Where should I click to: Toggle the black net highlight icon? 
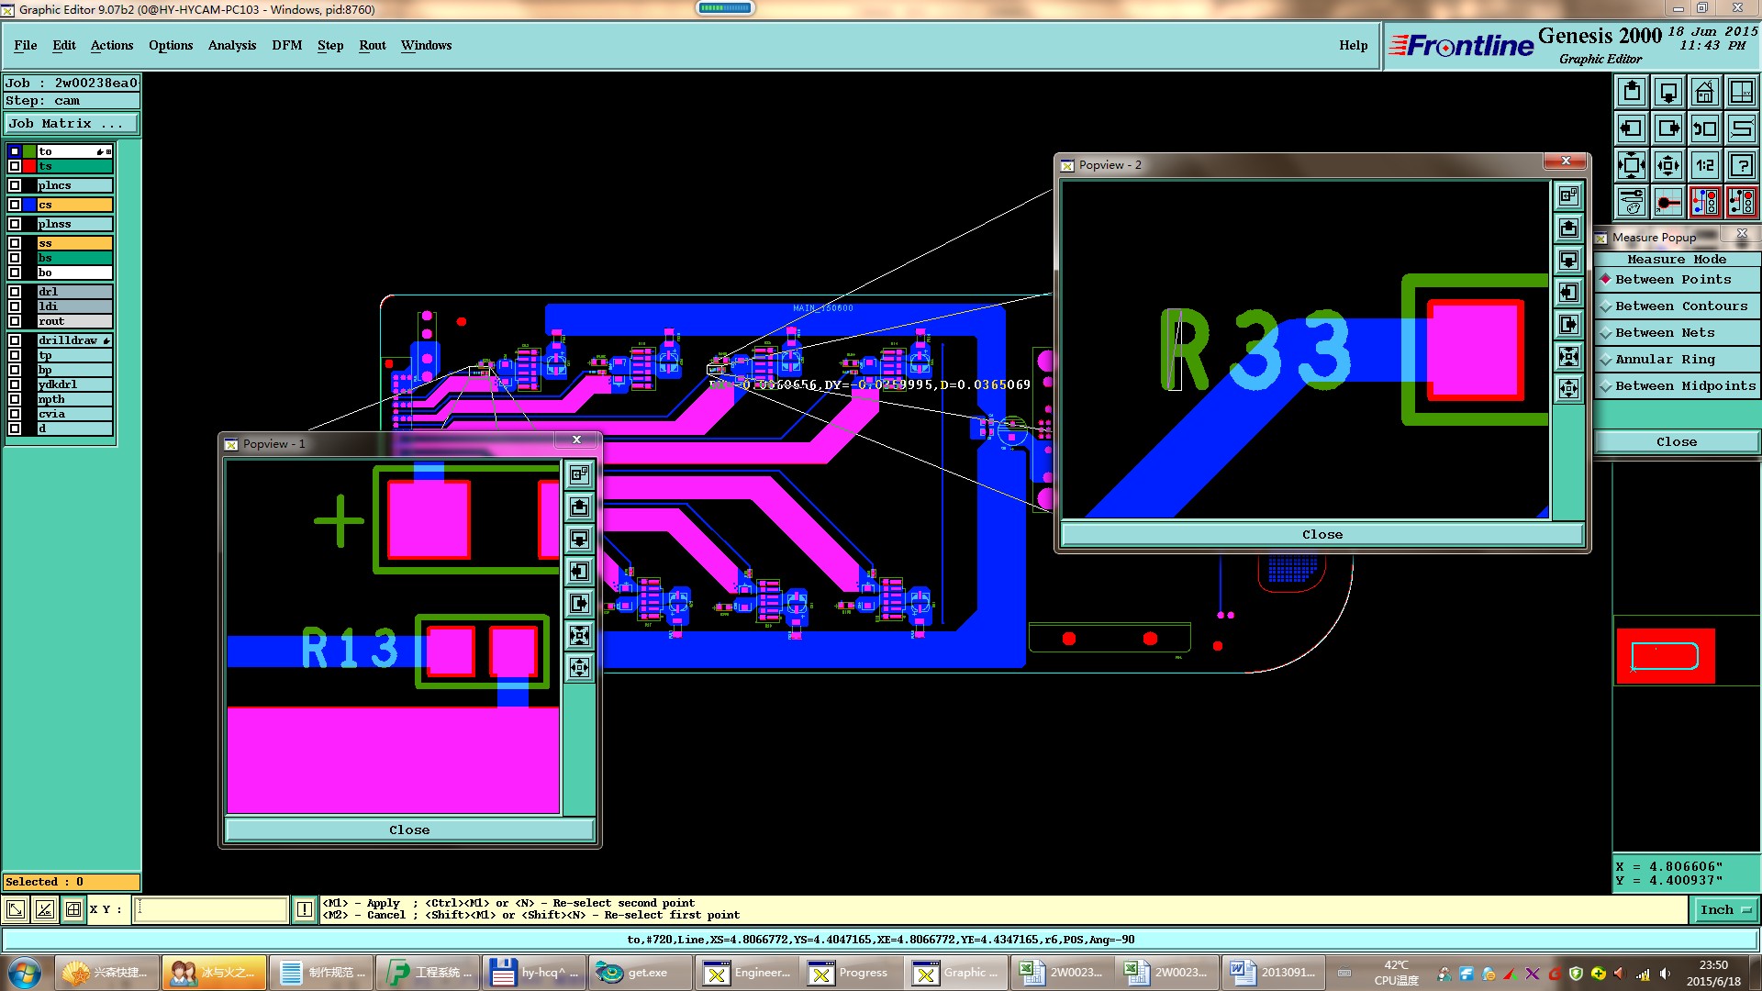point(1742,202)
